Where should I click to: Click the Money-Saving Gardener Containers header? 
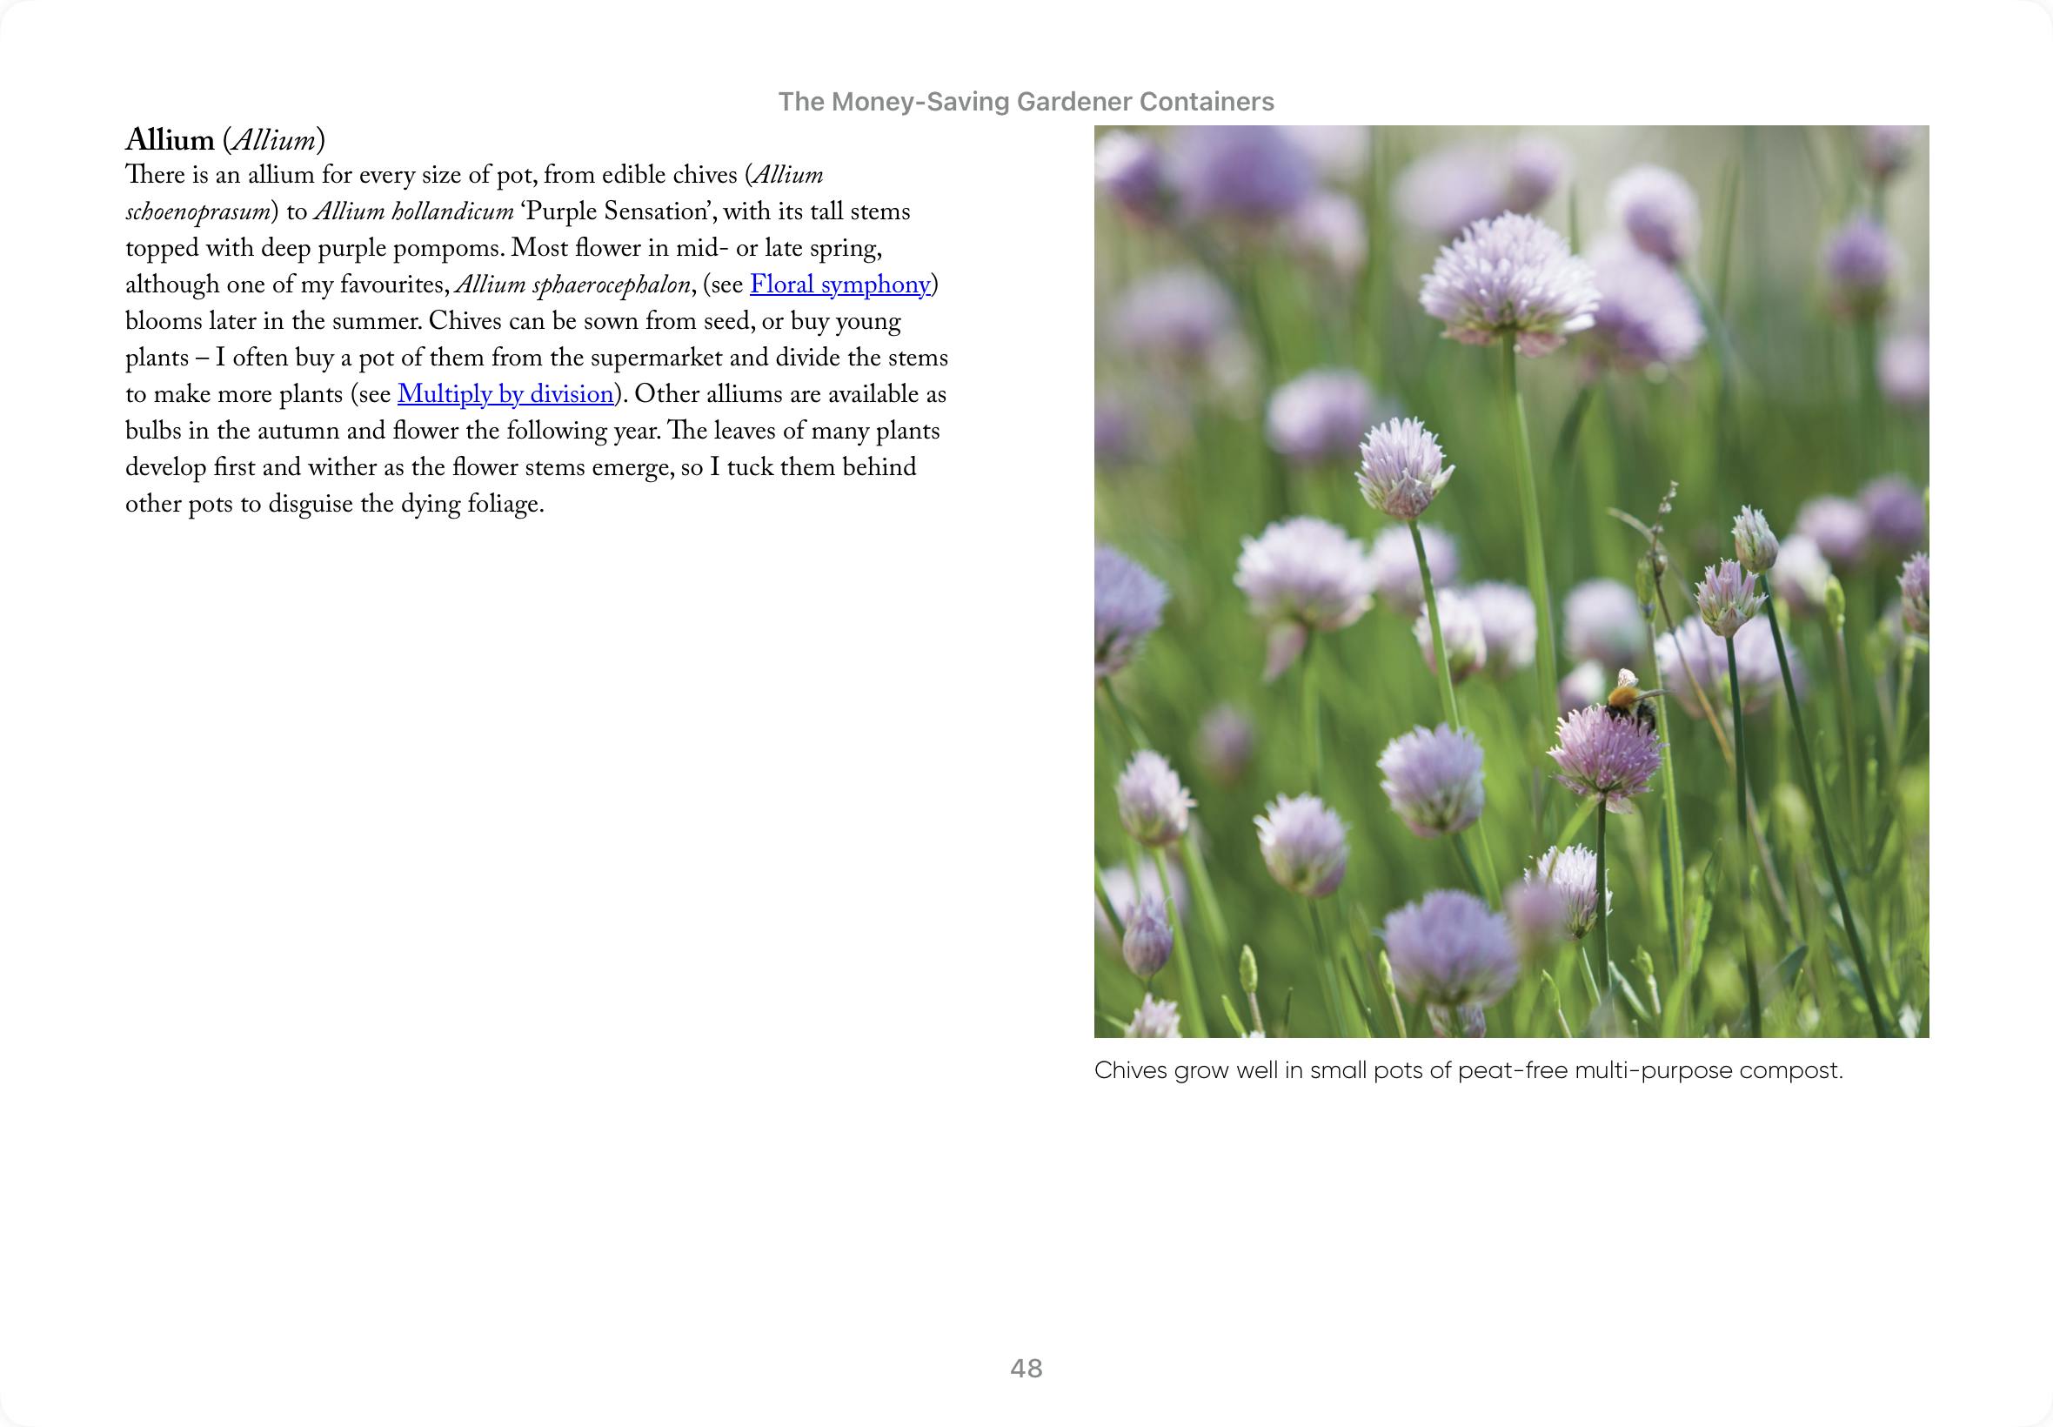(1025, 102)
